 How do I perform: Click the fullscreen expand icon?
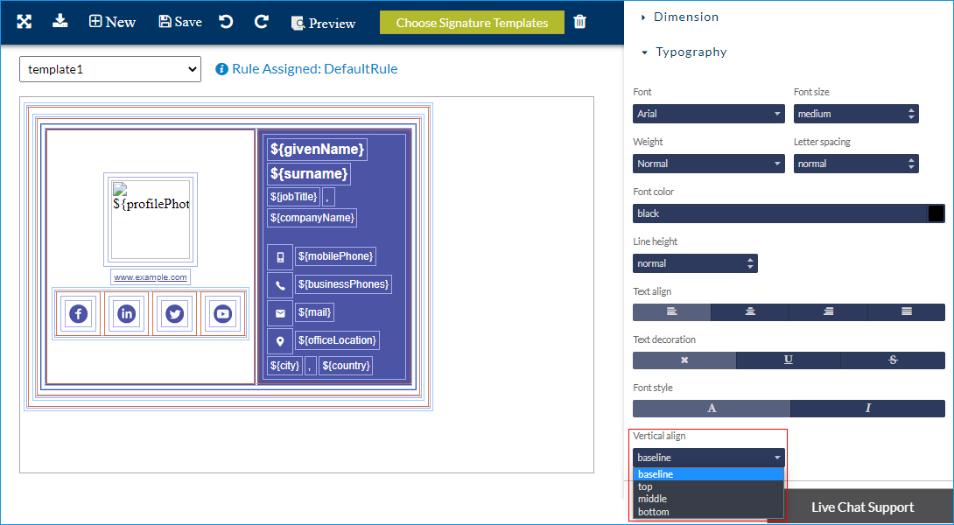tap(25, 22)
